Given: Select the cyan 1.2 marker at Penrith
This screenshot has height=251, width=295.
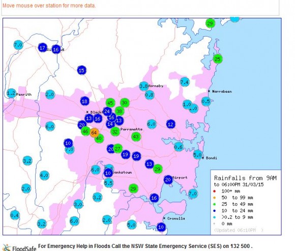Looking at the screenshot, I should (11, 93).
